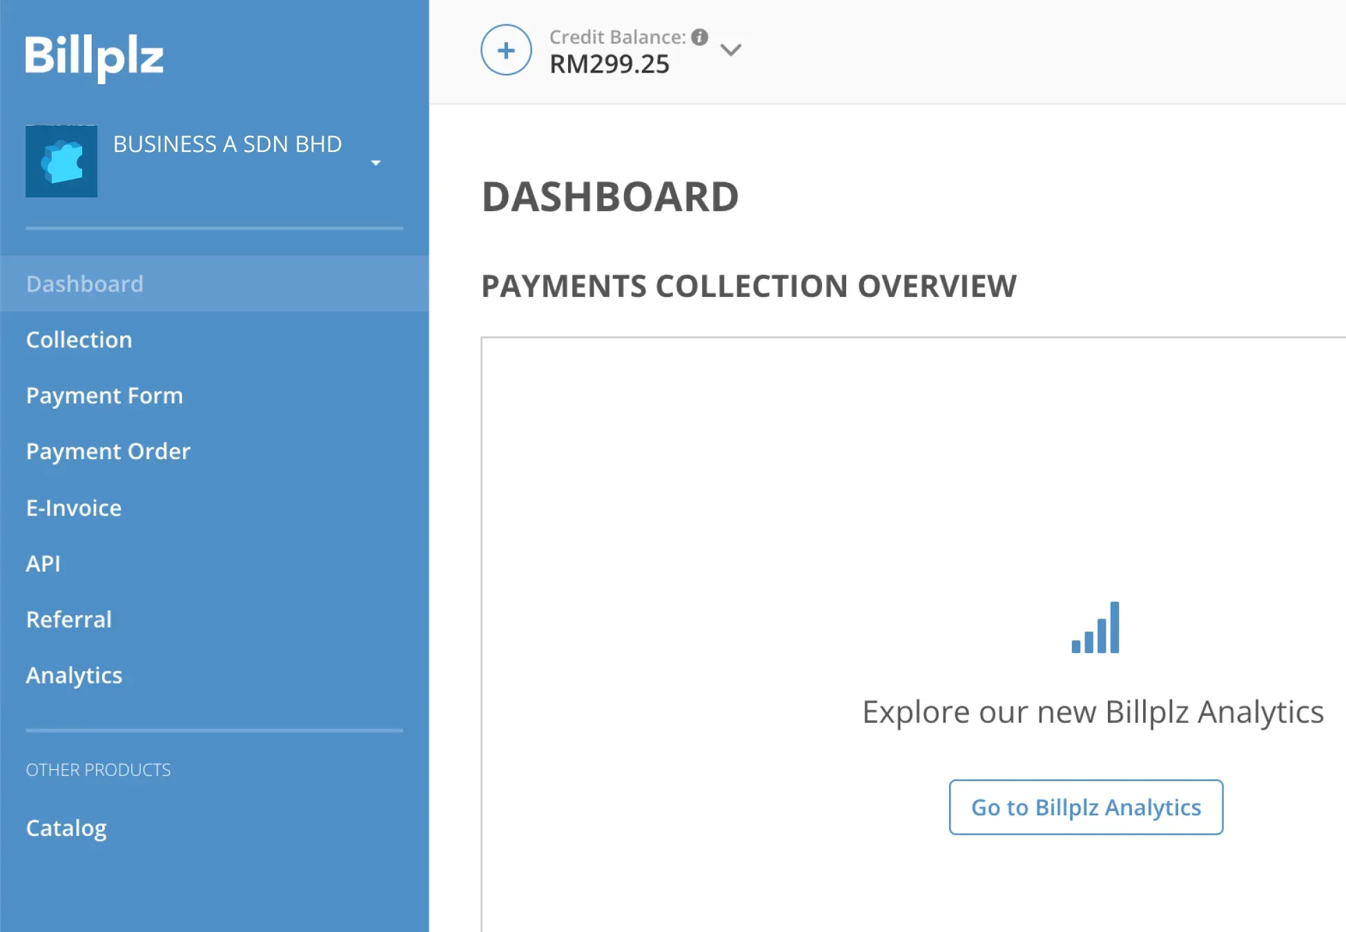Click the OTHER PRODUCTS section label
The image size is (1346, 932).
click(98, 770)
